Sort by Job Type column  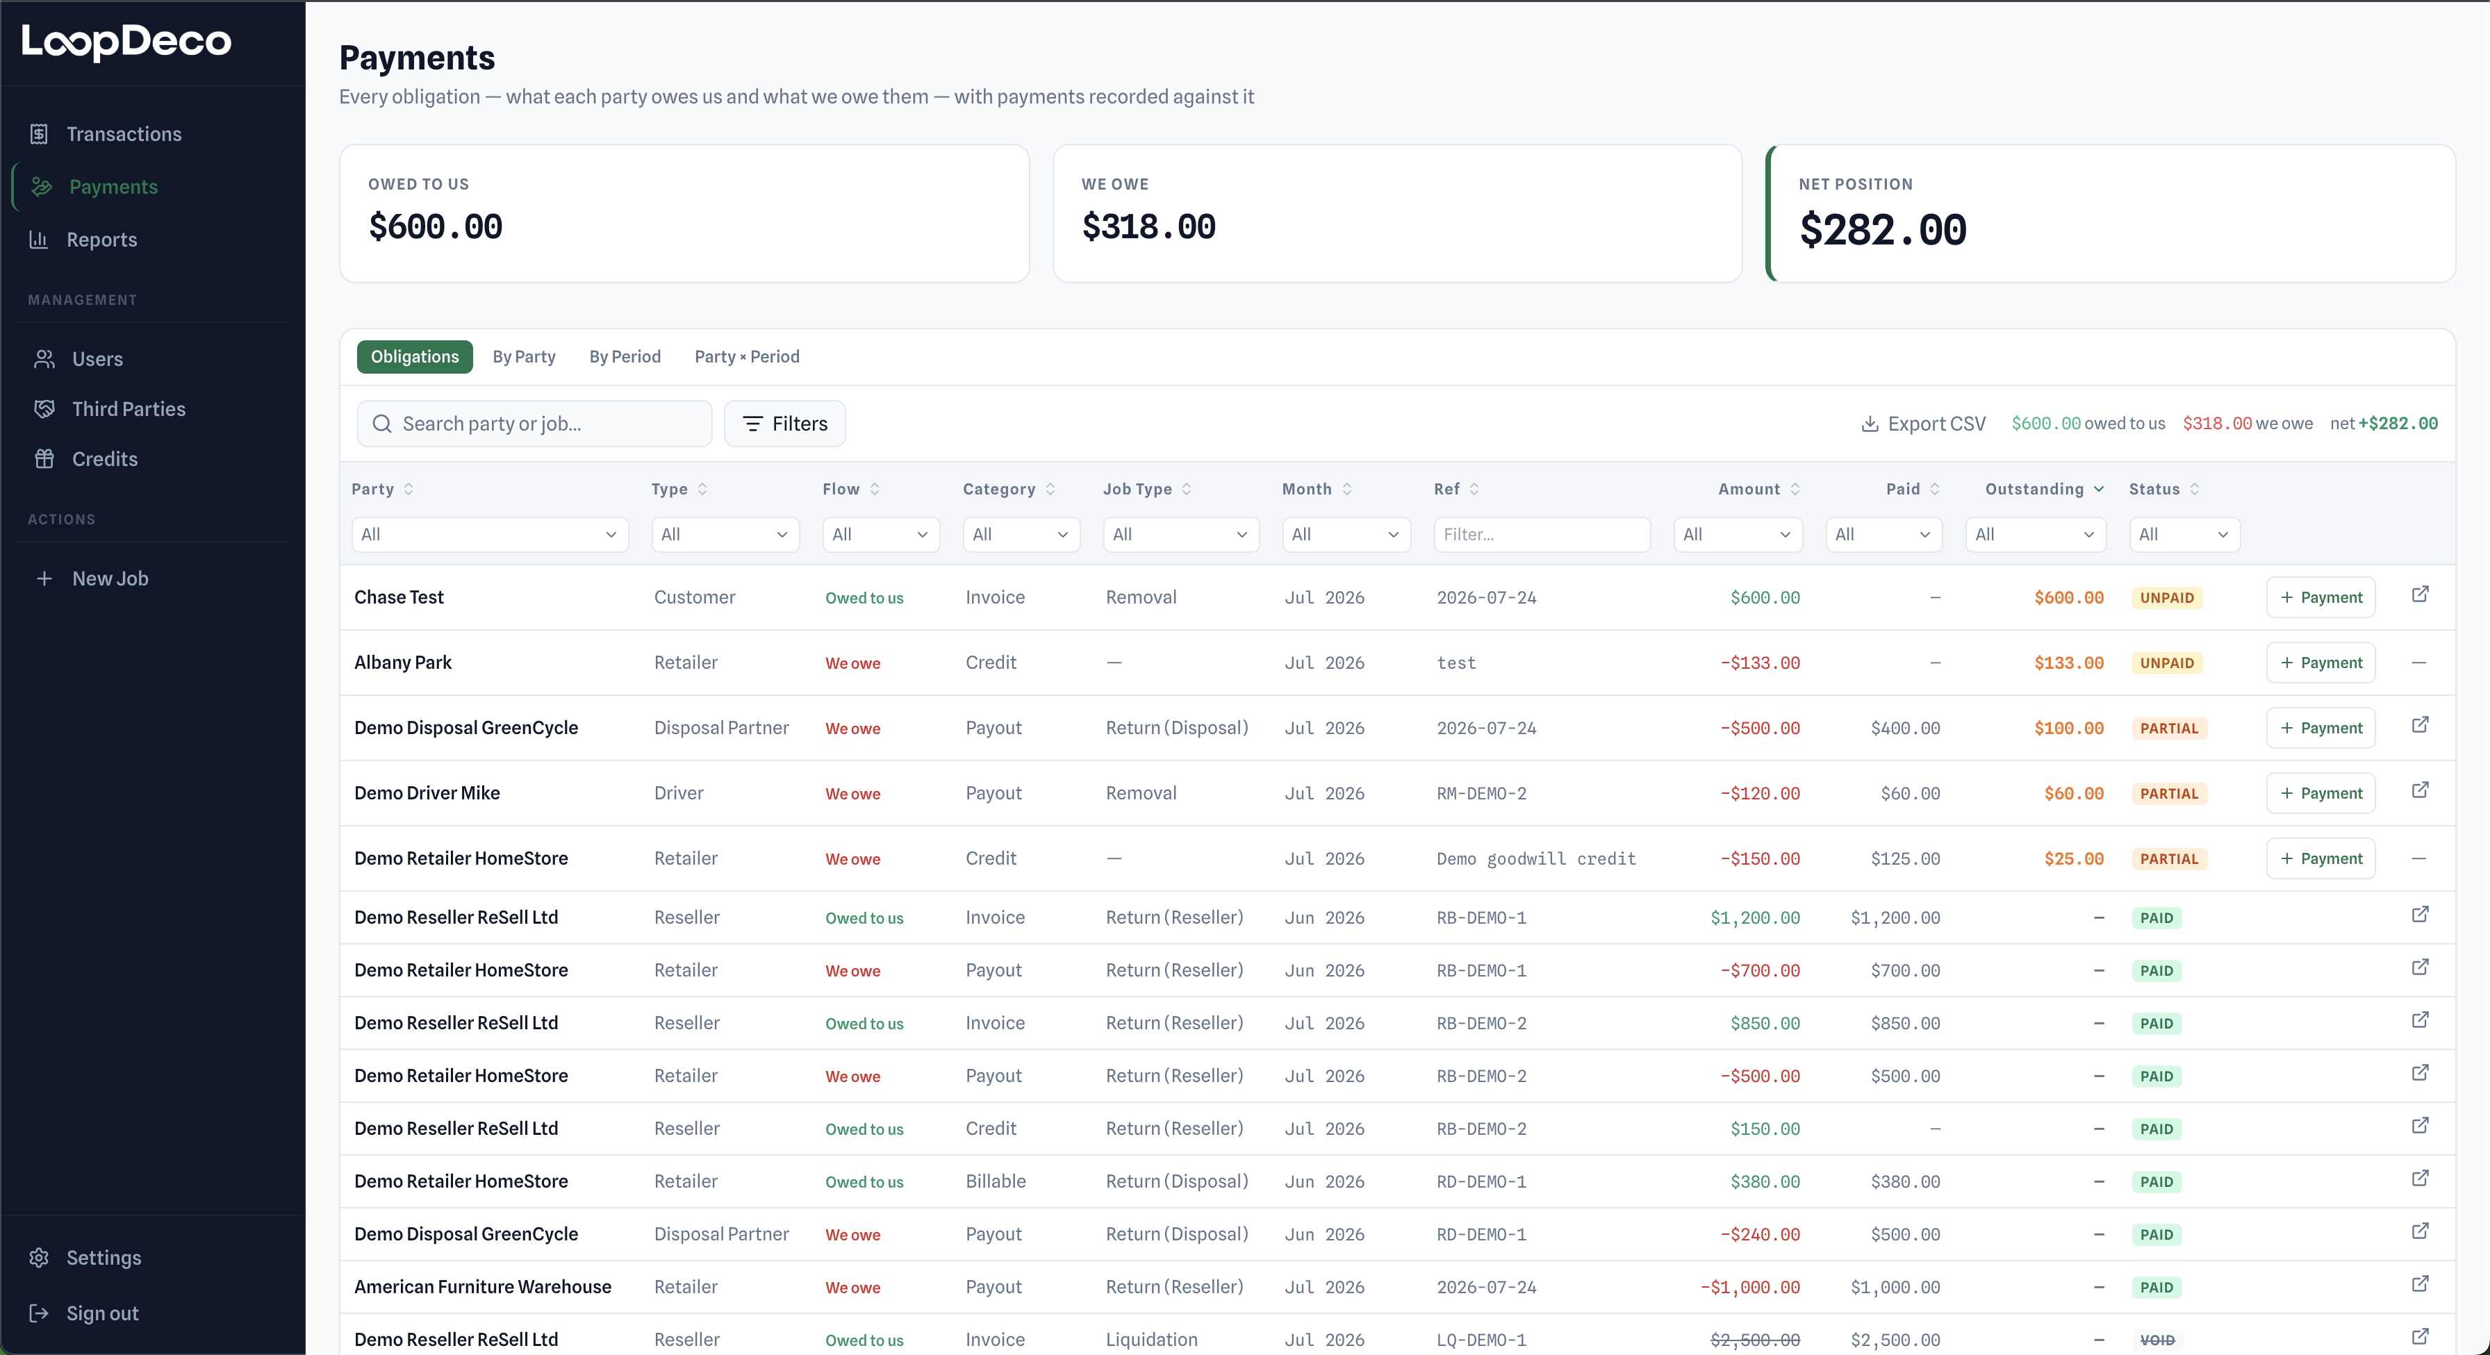[1147, 489]
